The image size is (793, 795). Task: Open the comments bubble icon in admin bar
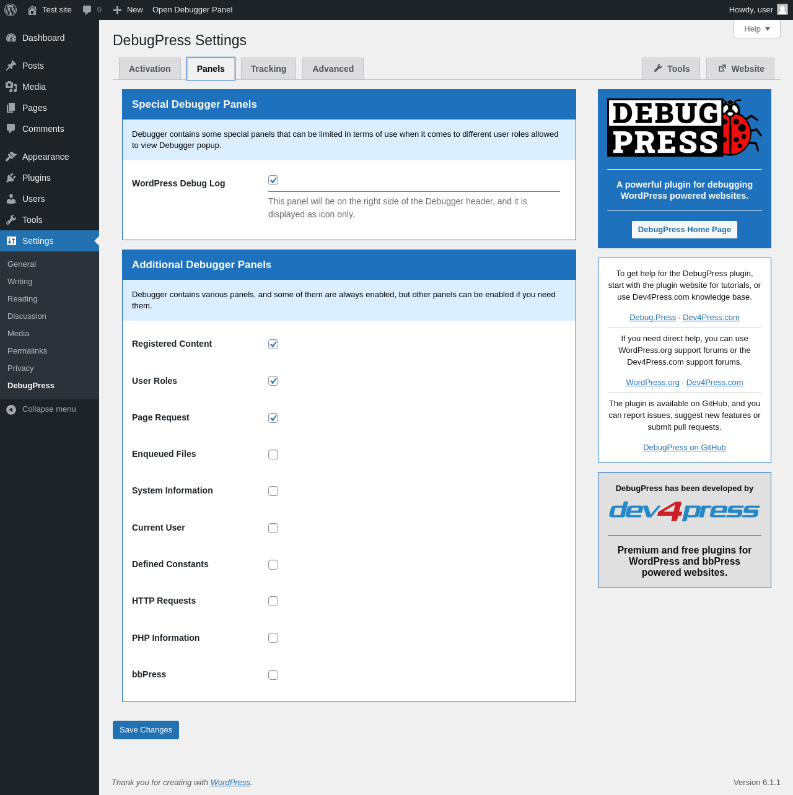pyautogui.click(x=87, y=10)
